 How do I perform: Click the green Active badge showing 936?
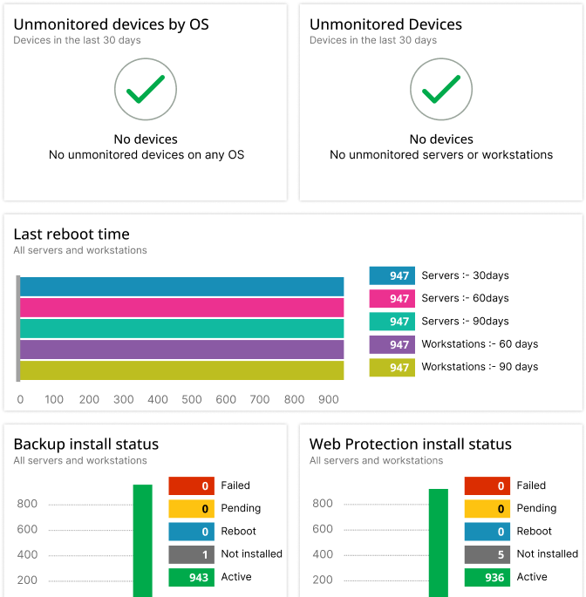(x=487, y=577)
